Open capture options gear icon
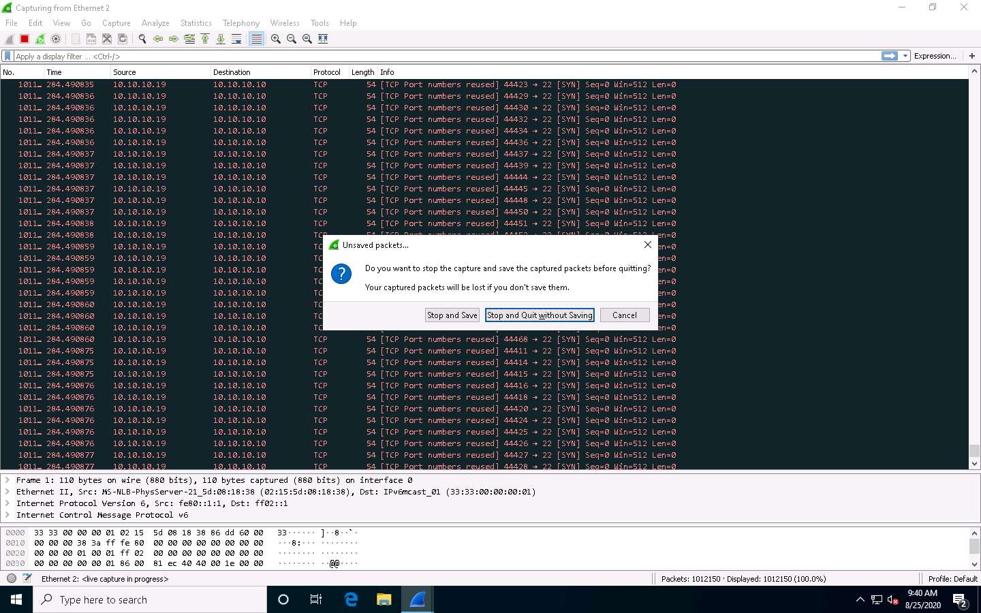 tap(56, 39)
